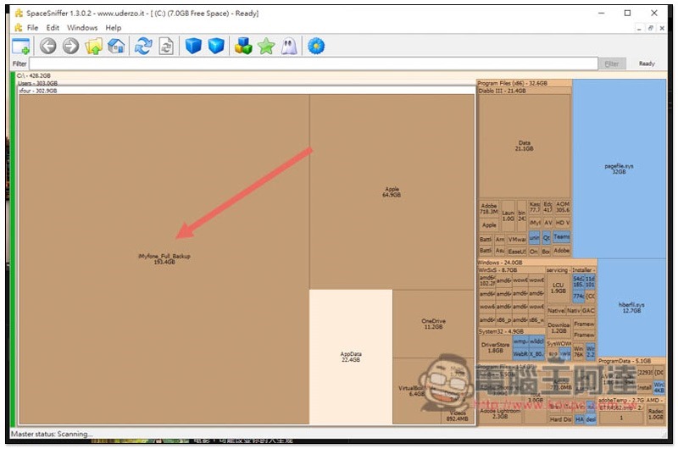Click the document refresh icon in toolbar
The height and width of the screenshot is (449, 678).
point(166,46)
